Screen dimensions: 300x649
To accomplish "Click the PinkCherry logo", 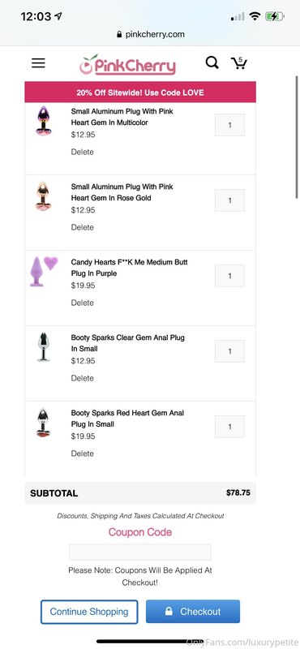I will coord(128,65).
